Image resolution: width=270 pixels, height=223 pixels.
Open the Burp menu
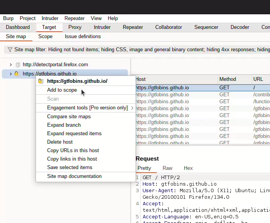8,18
